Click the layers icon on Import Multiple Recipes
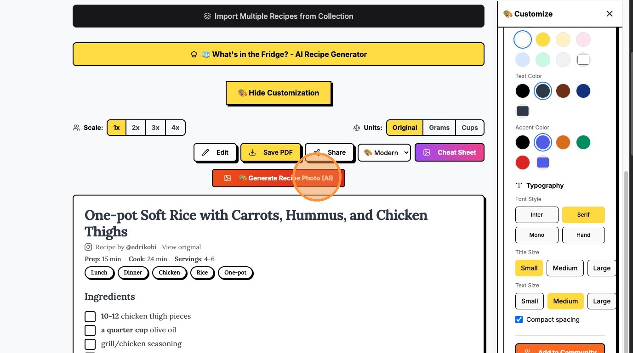 point(207,16)
